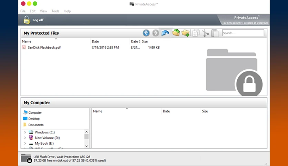Image resolution: width=288 pixels, height=166 pixels.
Task: Create a new folder in the vault
Action: point(185,33)
